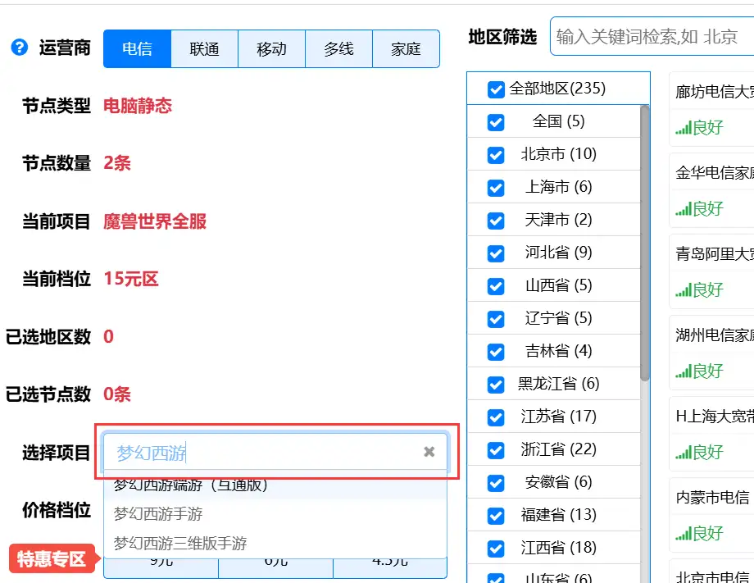This screenshot has height=583, width=754.
Task: Pick 梦幻西游端游（互通版） from suggestions
Action: point(191,485)
